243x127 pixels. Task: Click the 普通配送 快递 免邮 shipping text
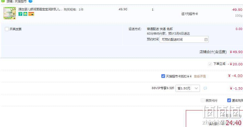160,29
